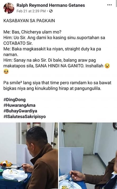Viewport: 117px width, 189px height.
Task: Select the worried face emoji after Inshallah
Action: [107, 66]
